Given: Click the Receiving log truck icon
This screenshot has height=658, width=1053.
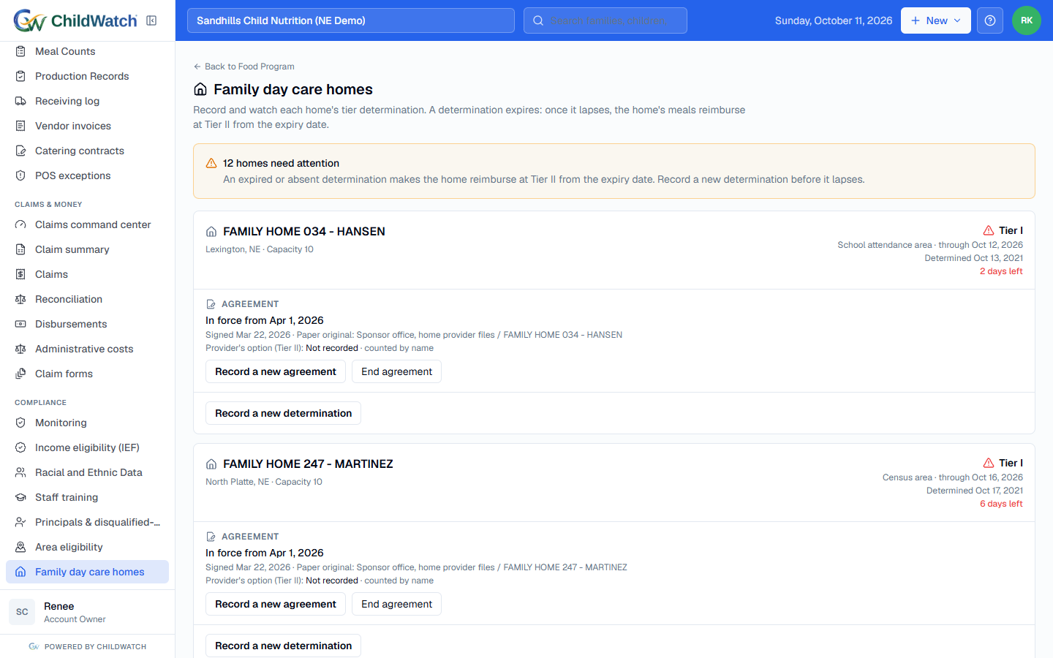Looking at the screenshot, I should [20, 101].
